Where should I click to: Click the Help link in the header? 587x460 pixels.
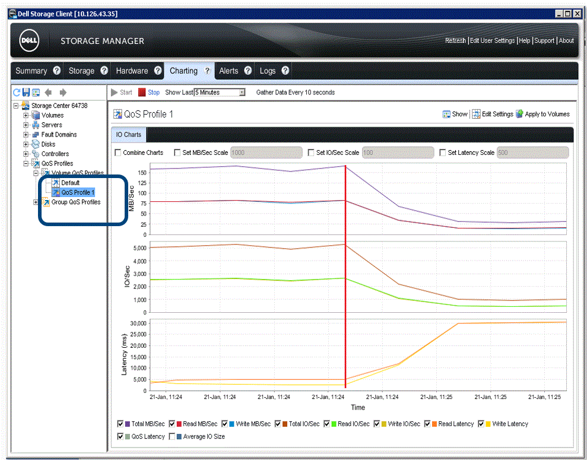[525, 40]
